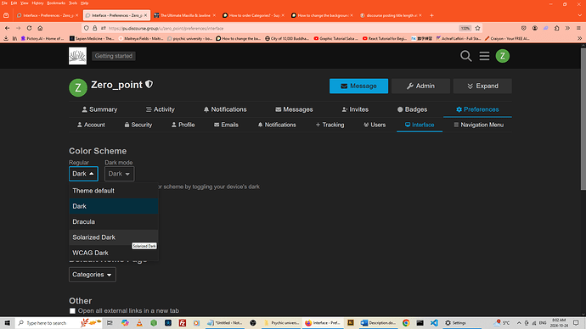The image size is (586, 329).
Task: Open the Firefox application menu icon
Action: (x=578, y=28)
